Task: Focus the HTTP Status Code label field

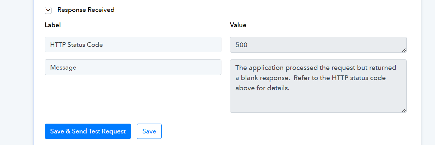Action: pos(133,44)
